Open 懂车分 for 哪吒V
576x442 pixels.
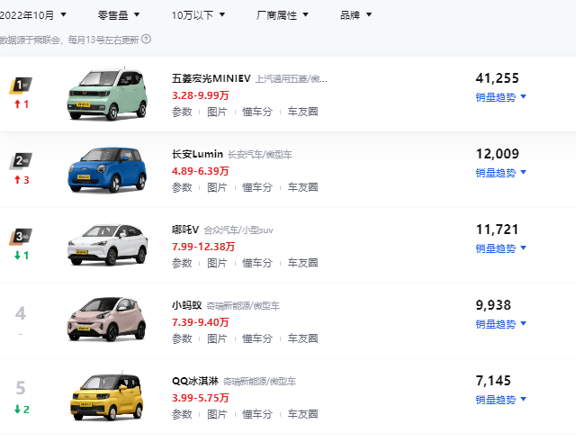point(257,263)
